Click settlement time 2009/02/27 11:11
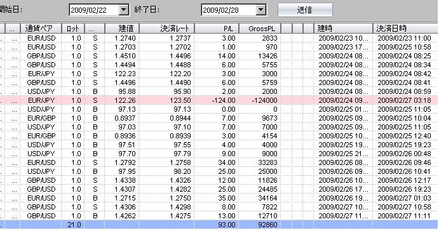Image resolution: width=439 pixels, height=231 pixels. (x=404, y=216)
